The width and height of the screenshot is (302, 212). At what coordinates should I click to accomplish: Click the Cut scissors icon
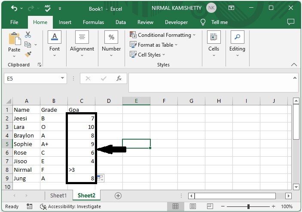point(28,35)
